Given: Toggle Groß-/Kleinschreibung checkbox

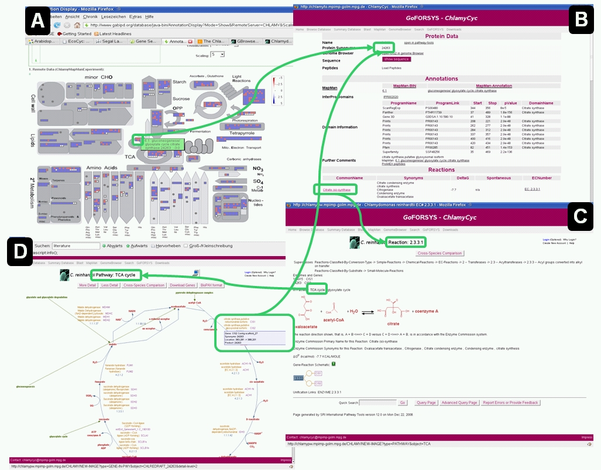Looking at the screenshot, I should tap(208, 246).
